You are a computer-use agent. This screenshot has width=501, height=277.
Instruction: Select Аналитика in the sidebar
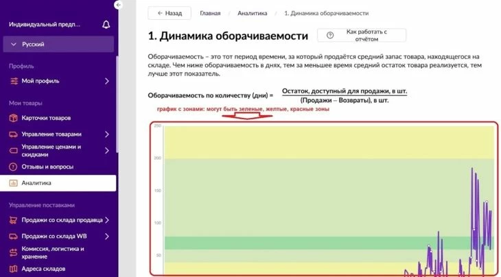click(x=58, y=183)
